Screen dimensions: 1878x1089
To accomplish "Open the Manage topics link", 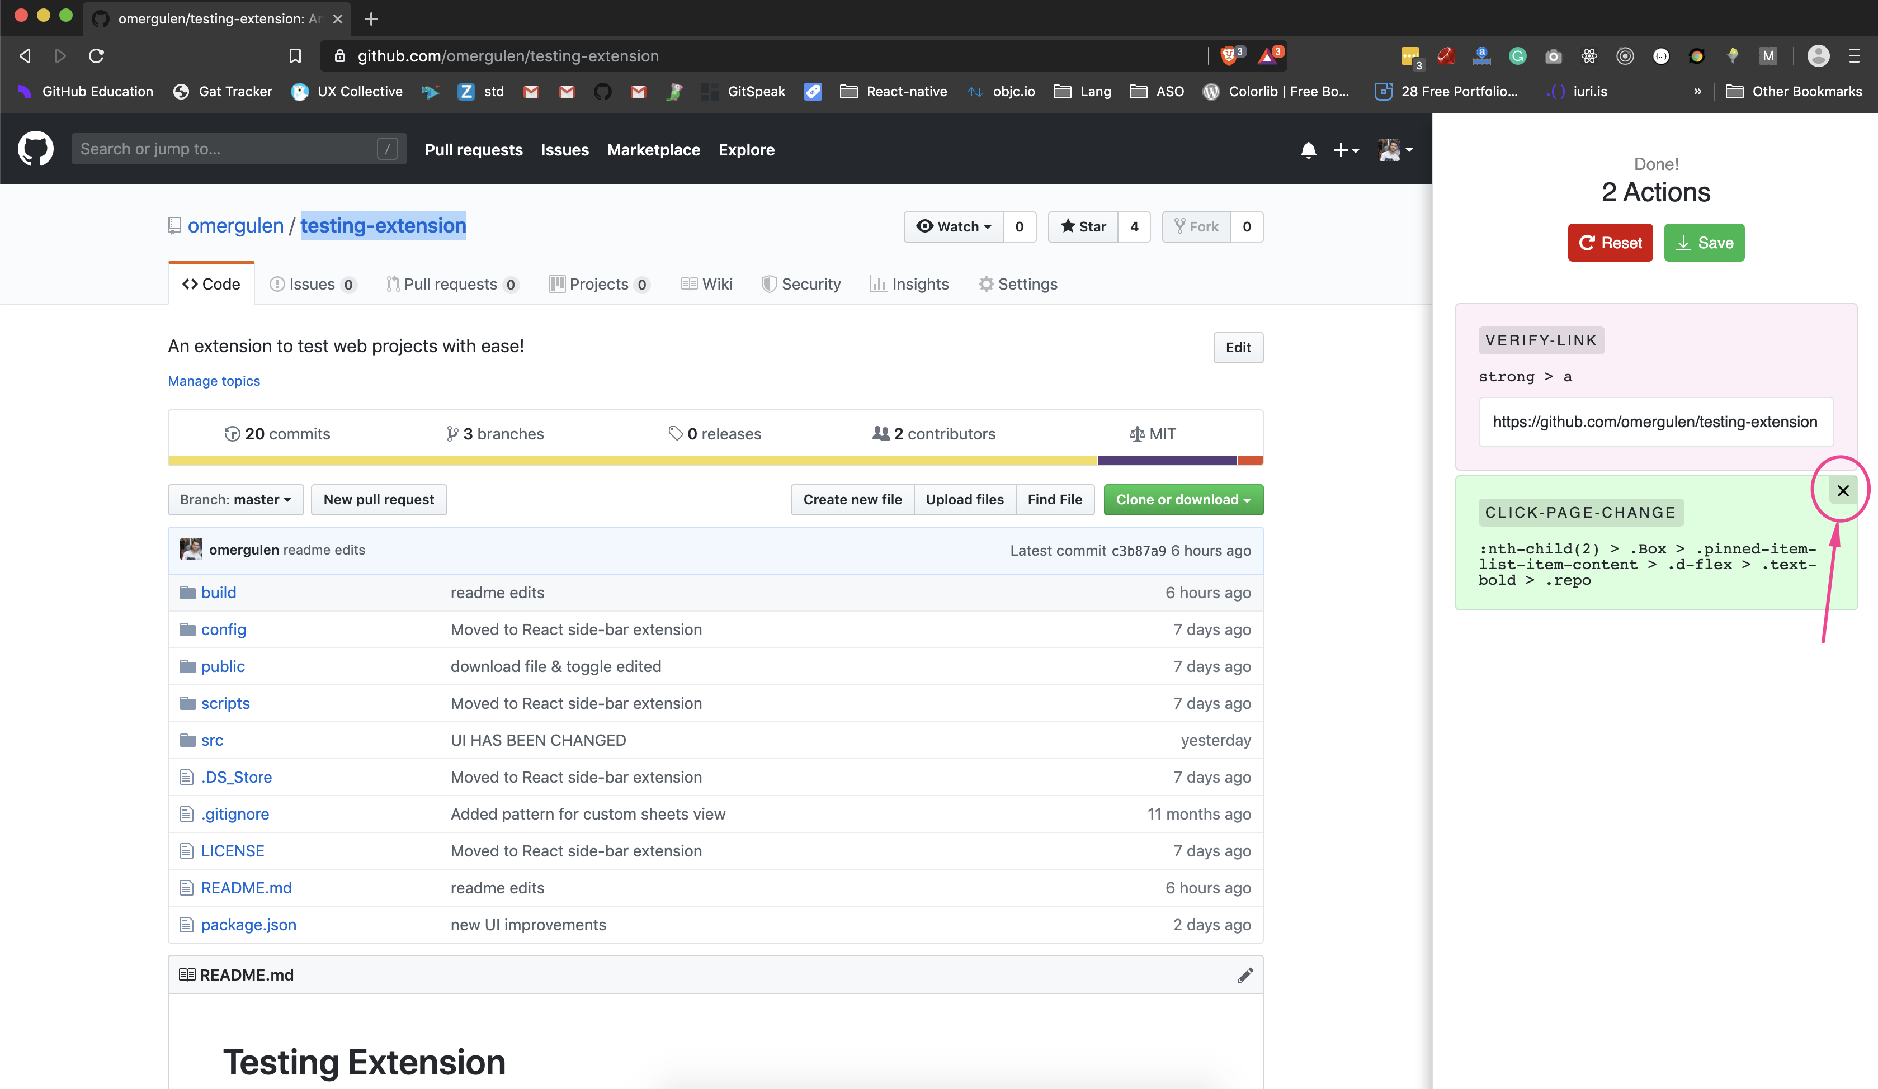I will click(214, 381).
